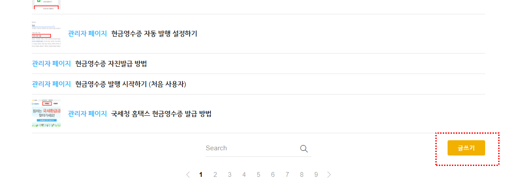Screen dimensions: 524x196
Task: Go to page 2
Action: click(215, 175)
